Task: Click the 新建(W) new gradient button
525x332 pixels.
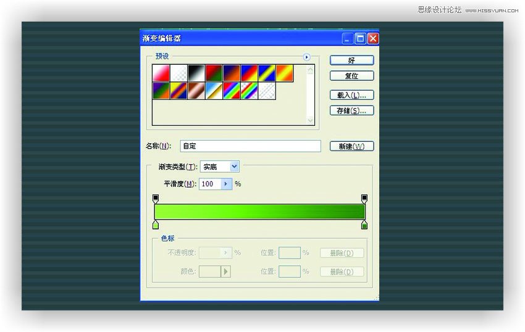Action: (352, 146)
